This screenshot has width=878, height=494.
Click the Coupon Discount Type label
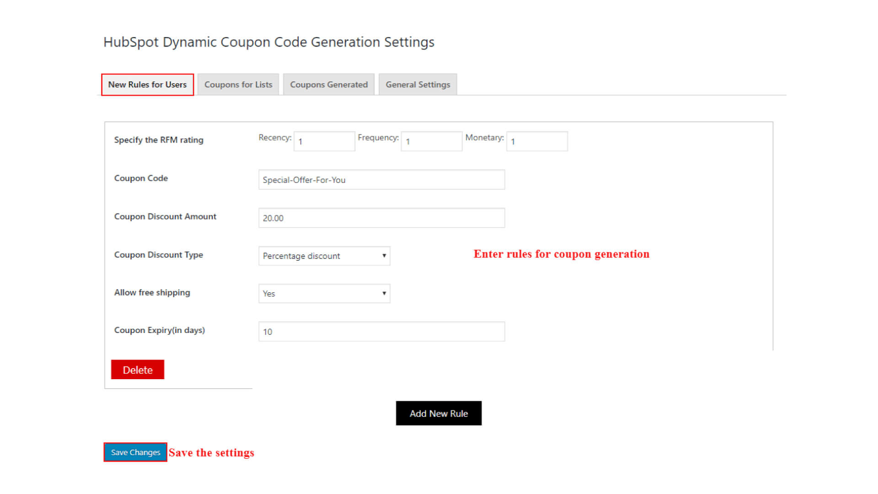(158, 255)
